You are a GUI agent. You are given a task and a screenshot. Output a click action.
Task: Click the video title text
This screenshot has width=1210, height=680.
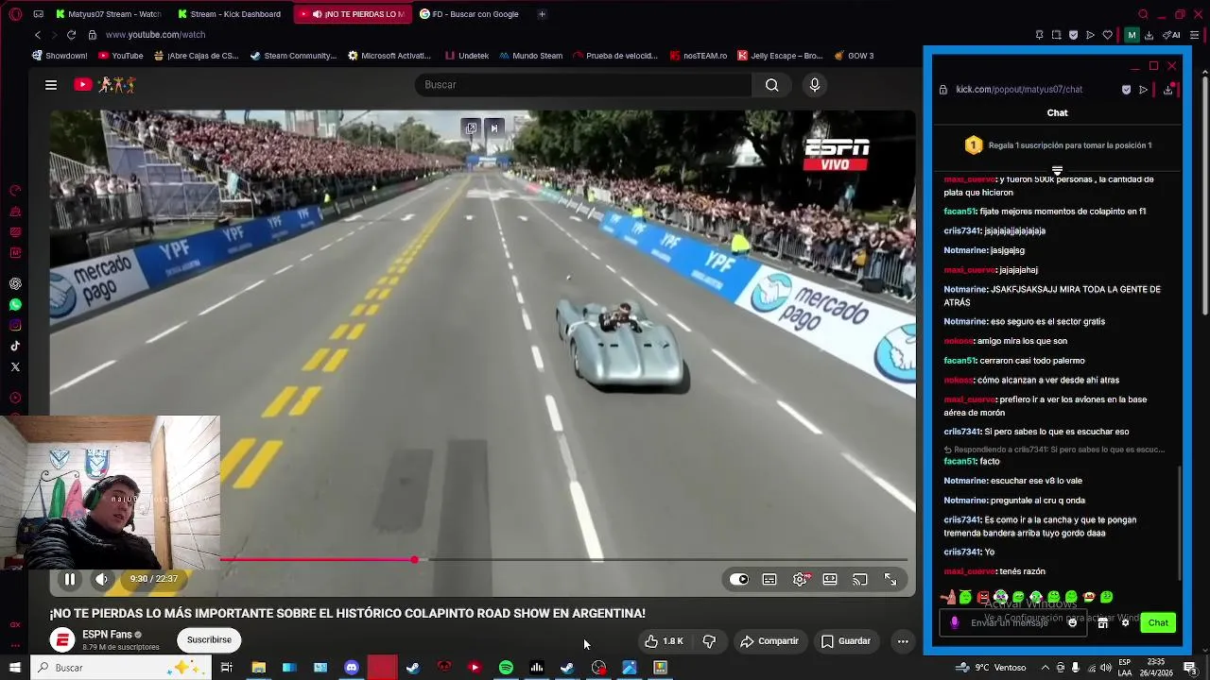347,613
